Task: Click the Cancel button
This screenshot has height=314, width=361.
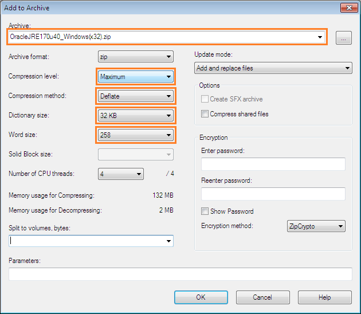Action: point(262,297)
